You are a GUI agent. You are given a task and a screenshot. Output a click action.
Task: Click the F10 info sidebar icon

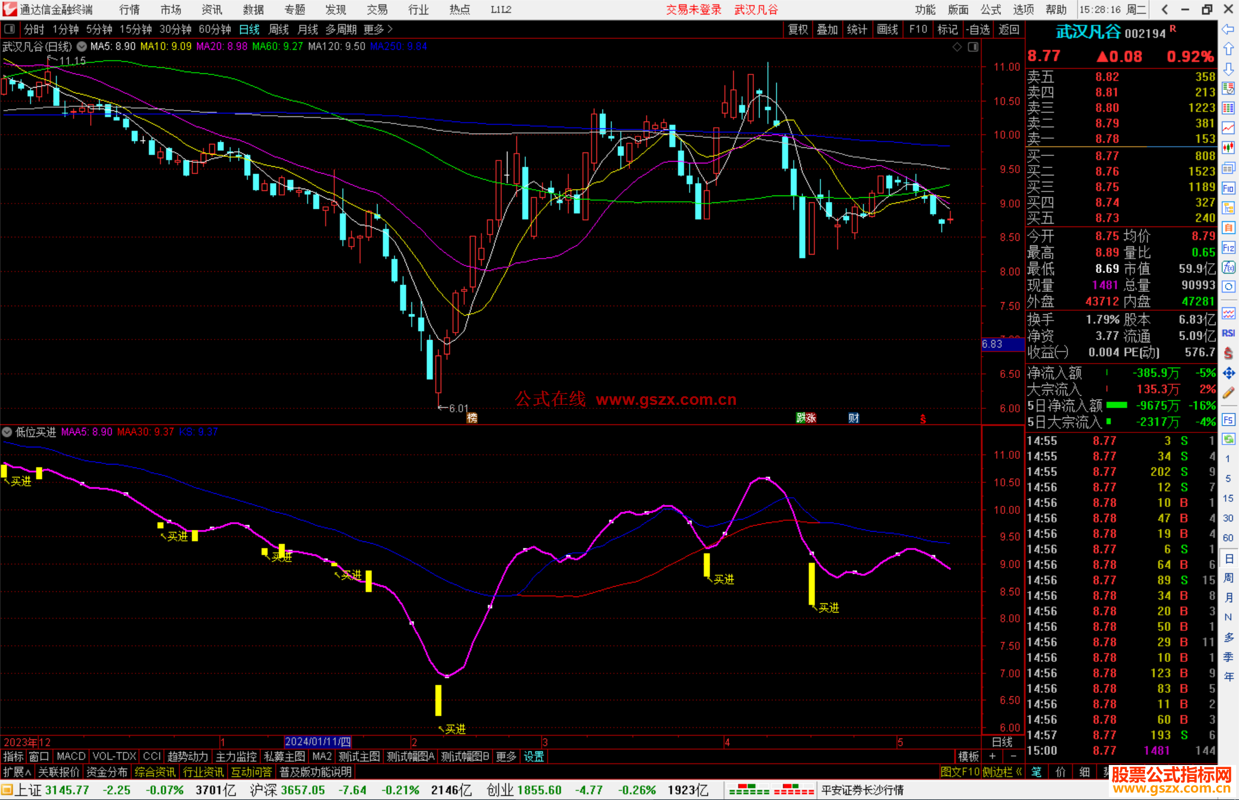point(1228,188)
